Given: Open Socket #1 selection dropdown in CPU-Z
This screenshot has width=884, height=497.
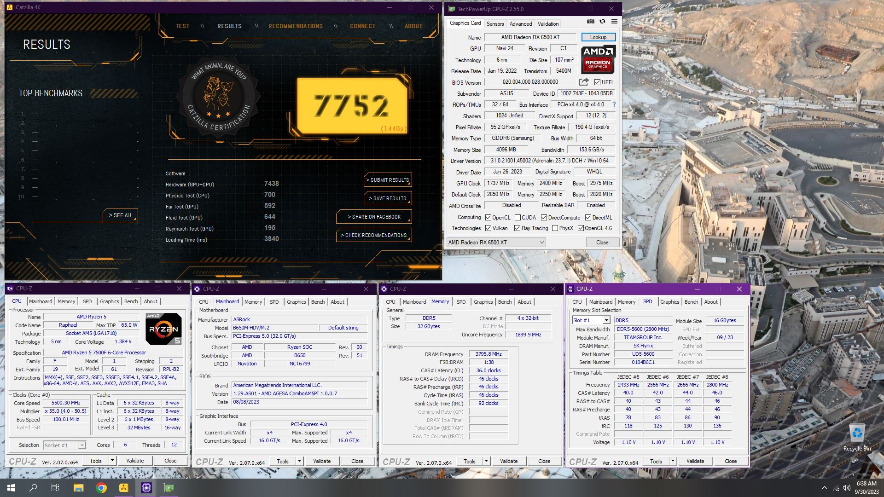Looking at the screenshot, I should (x=64, y=445).
